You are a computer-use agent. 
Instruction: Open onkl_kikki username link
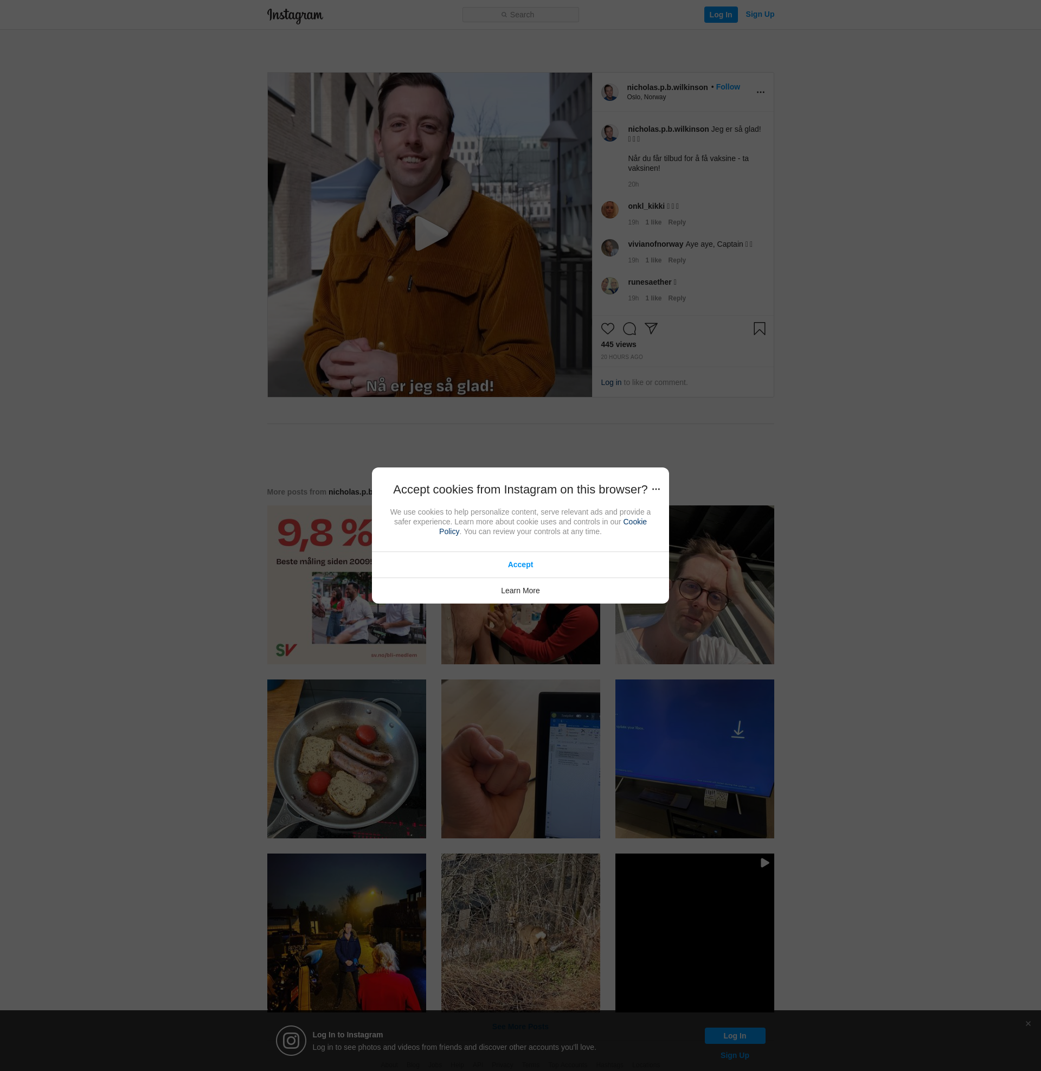[x=646, y=206]
